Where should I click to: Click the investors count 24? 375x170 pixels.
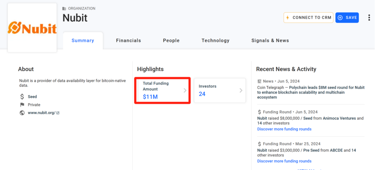point(202,94)
